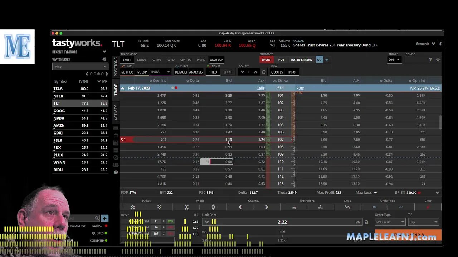Open the follow feed people icon in sidebar
This screenshot has width=458, height=257.
click(116, 165)
